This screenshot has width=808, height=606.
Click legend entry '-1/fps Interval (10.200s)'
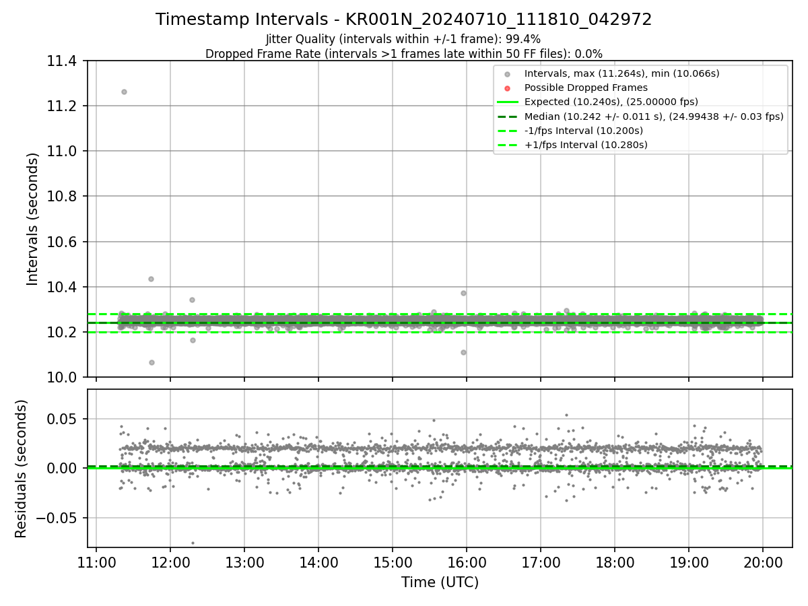tap(583, 131)
